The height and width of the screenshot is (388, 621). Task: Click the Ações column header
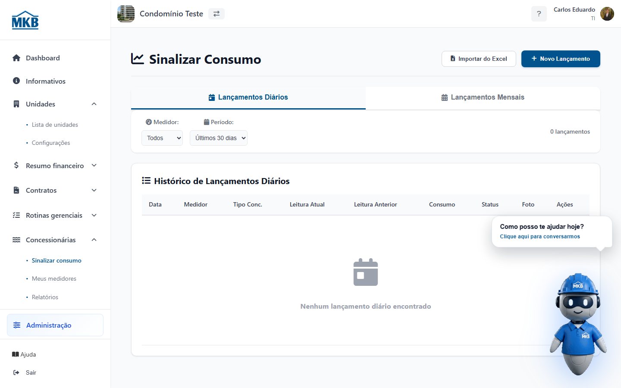click(x=565, y=204)
